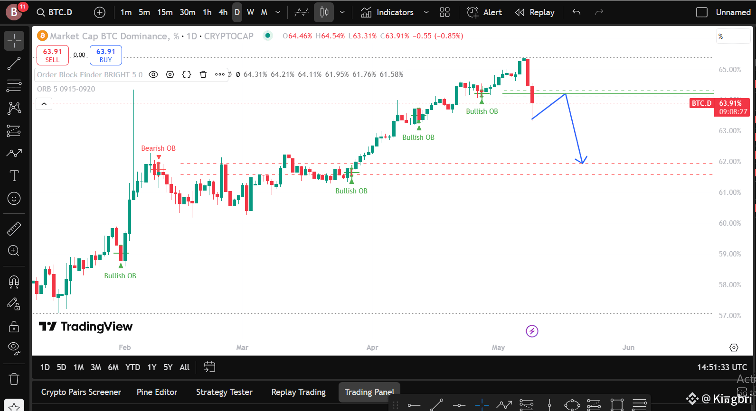The width and height of the screenshot is (756, 411).
Task: Create an Alert
Action: [484, 12]
